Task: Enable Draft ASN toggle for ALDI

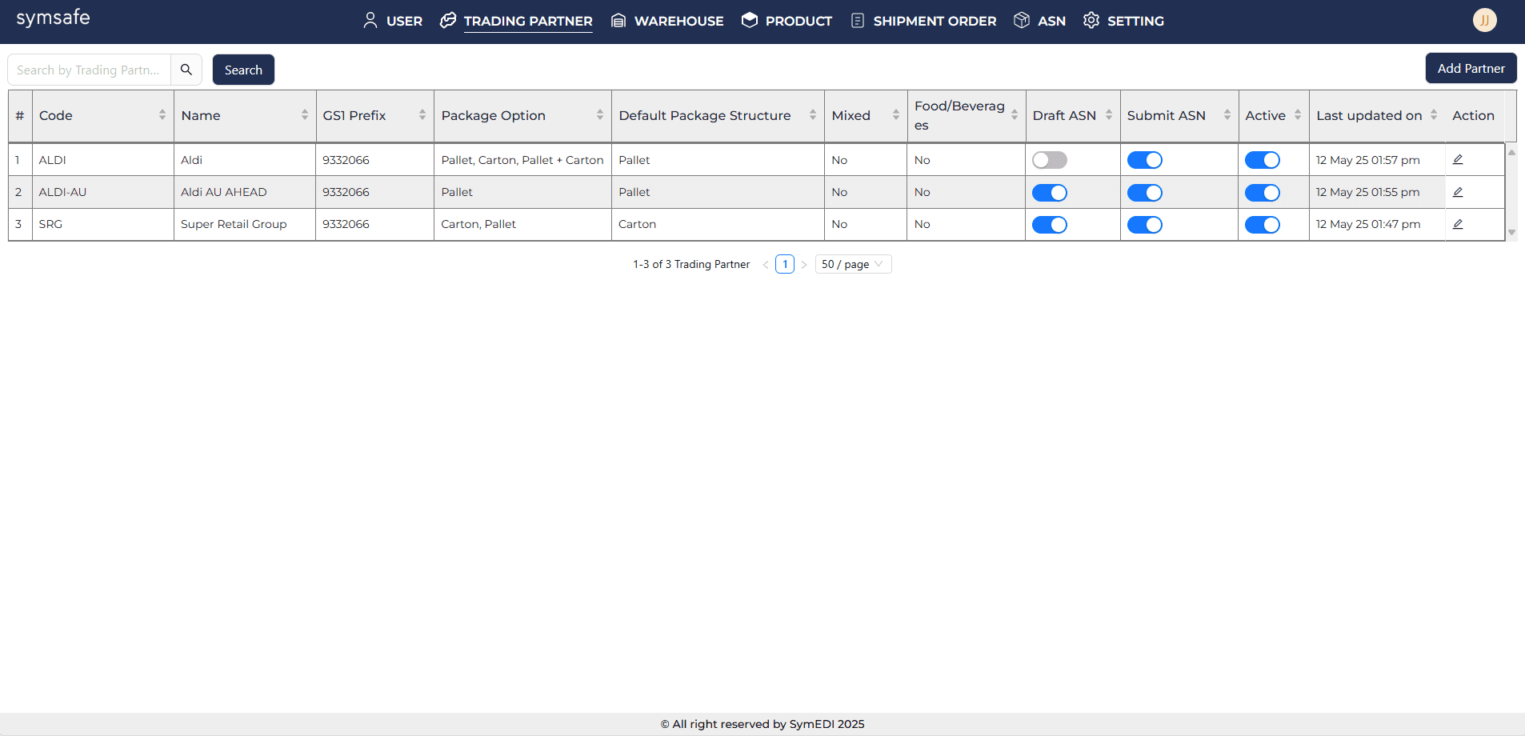Action: coord(1049,160)
